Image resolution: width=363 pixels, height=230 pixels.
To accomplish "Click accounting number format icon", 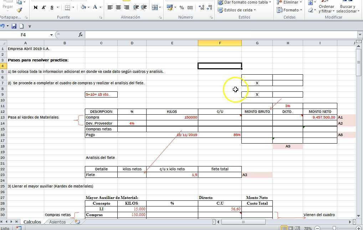I will pos(170,7).
